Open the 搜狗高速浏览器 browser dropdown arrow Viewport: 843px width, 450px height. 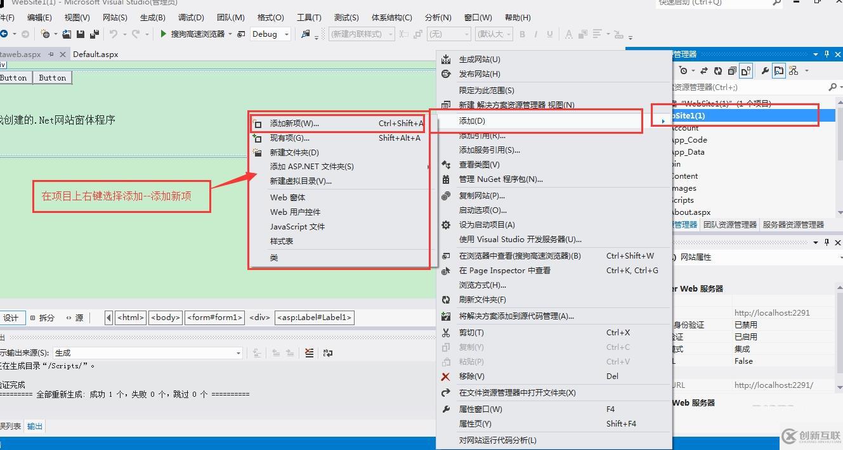click(230, 34)
